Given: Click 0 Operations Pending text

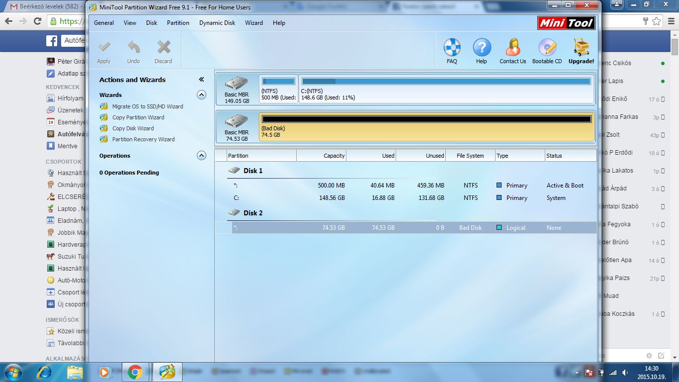Looking at the screenshot, I should (129, 173).
